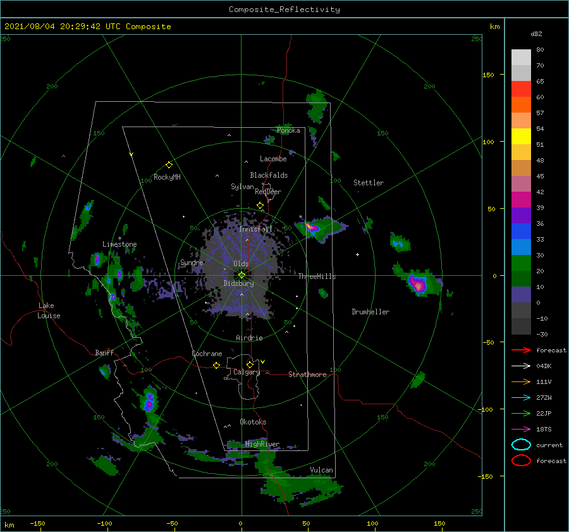Click the Innisfail label
Viewport: 569px width, 532px height.
[x=255, y=229]
